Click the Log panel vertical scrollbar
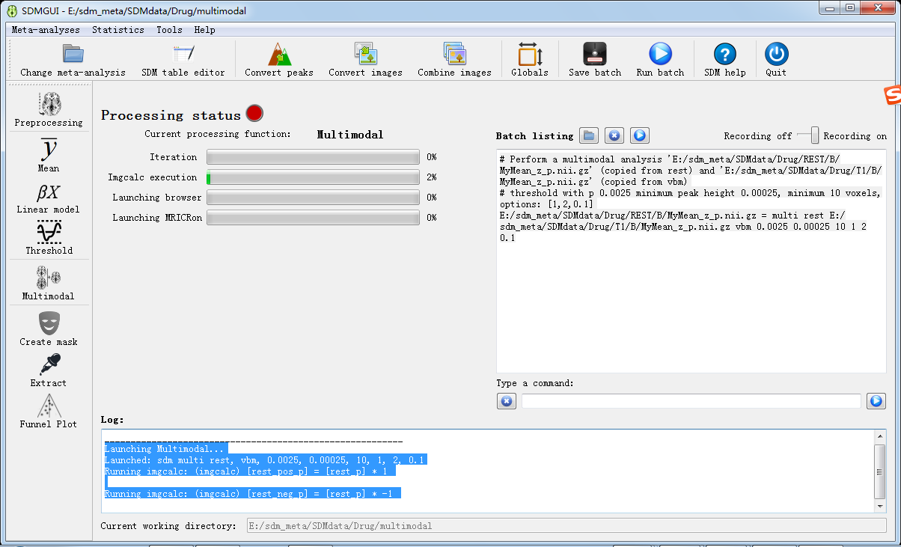The width and height of the screenshot is (901, 547). (879, 471)
